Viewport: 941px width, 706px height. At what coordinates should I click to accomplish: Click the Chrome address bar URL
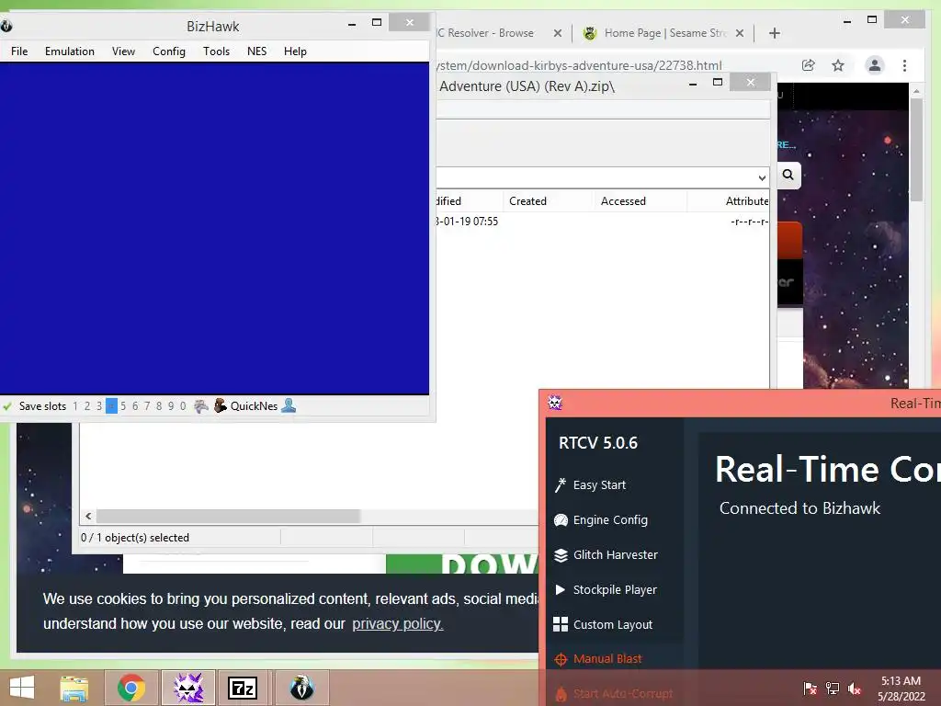[x=579, y=65]
